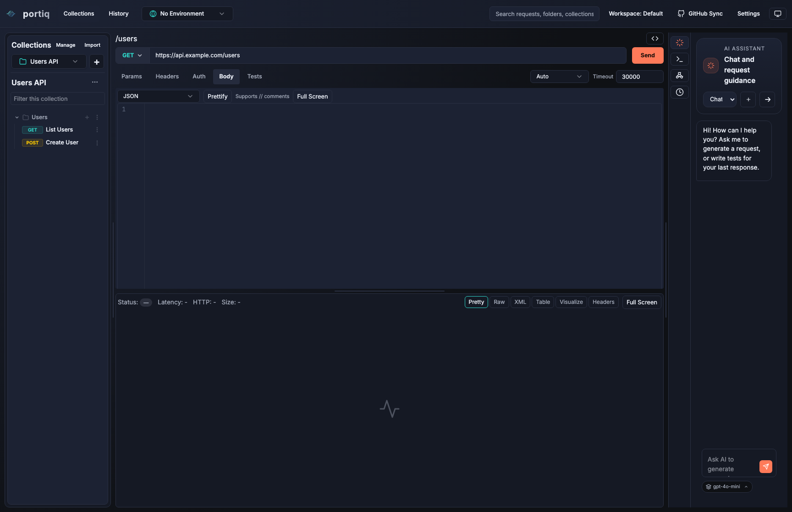792x512 pixels.
Task: Open the clock history sidebar icon
Action: coord(680,92)
